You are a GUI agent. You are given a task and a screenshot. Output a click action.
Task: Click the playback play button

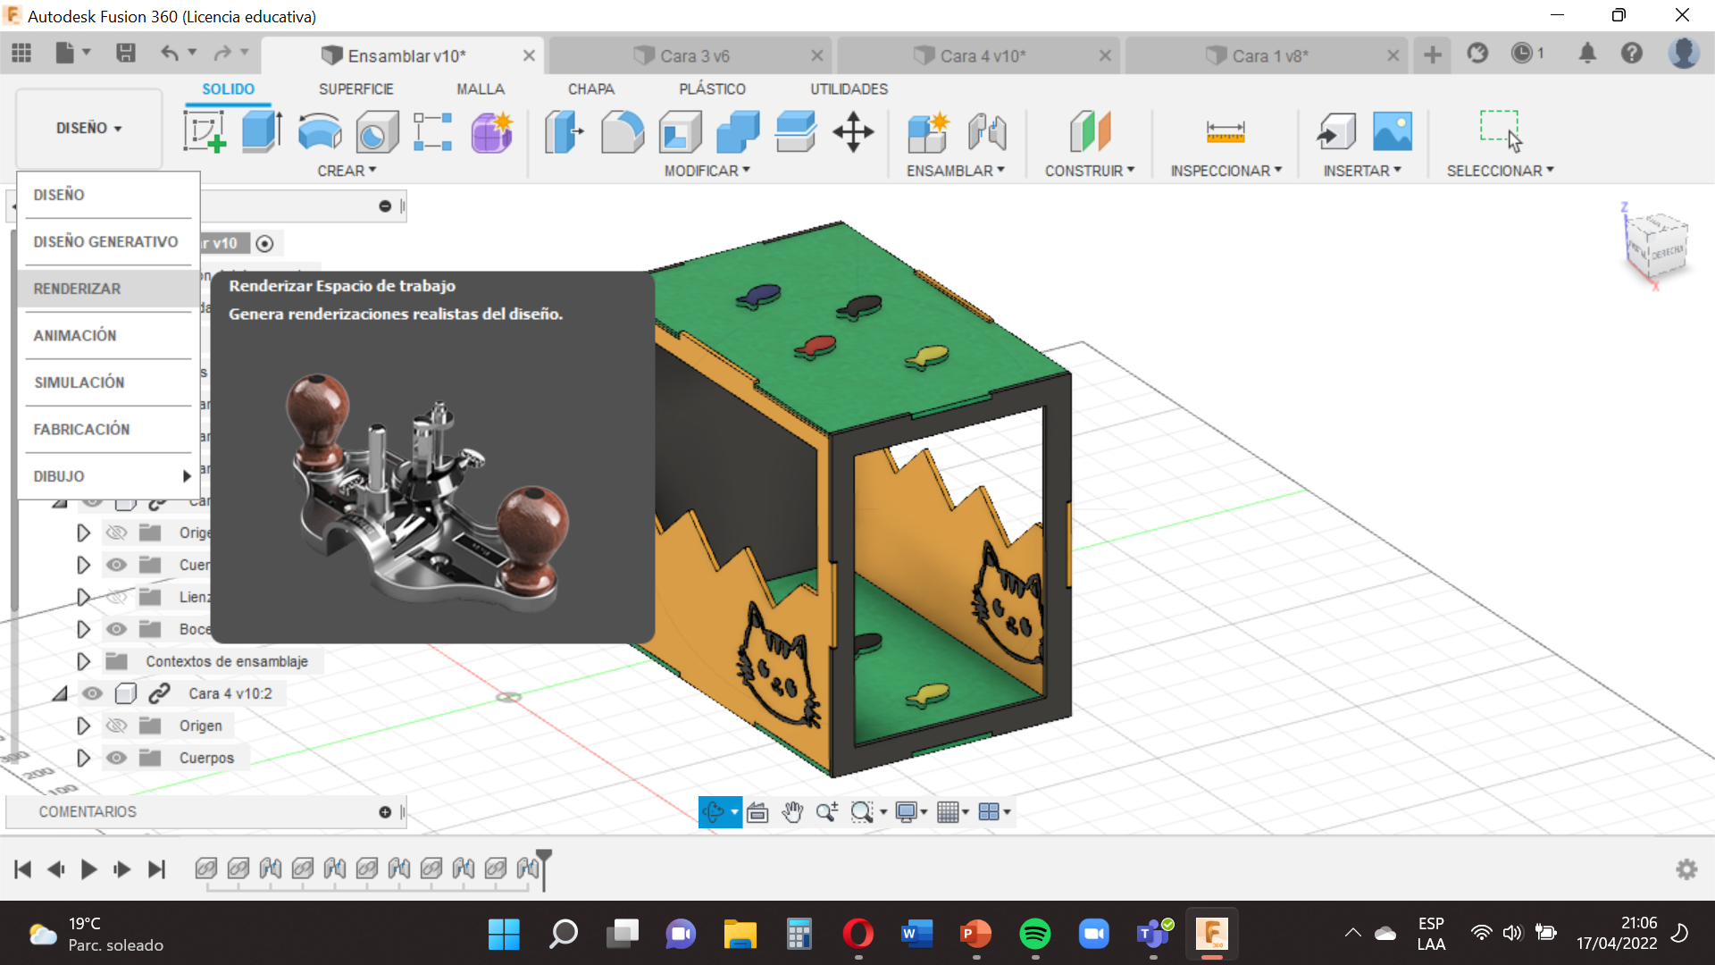[x=88, y=868]
